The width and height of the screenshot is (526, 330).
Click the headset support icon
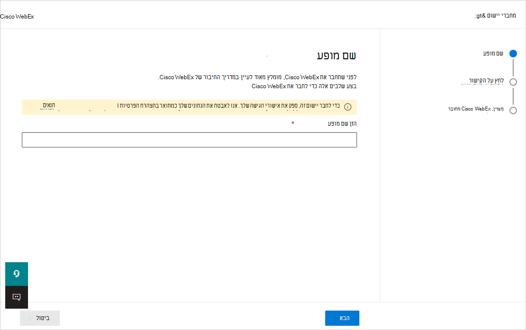click(17, 274)
